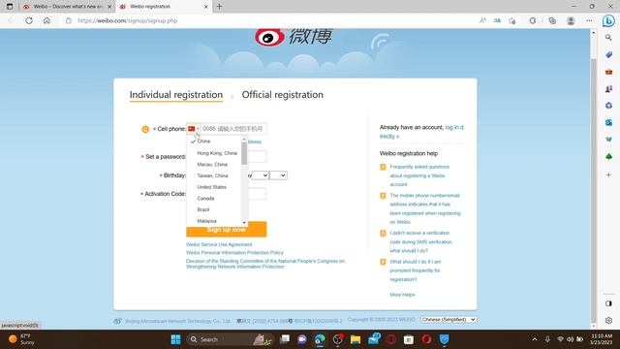Open Collections toolbar icon
Viewport: 620px width, 349px height.
click(552, 20)
